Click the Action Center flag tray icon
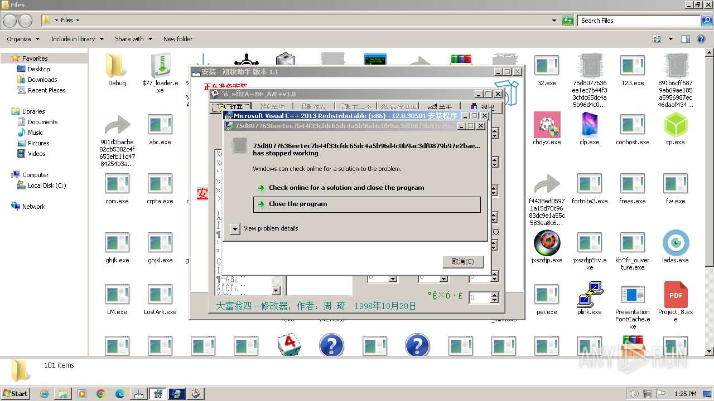Viewport: 714px width, 401px height. pos(661,394)
